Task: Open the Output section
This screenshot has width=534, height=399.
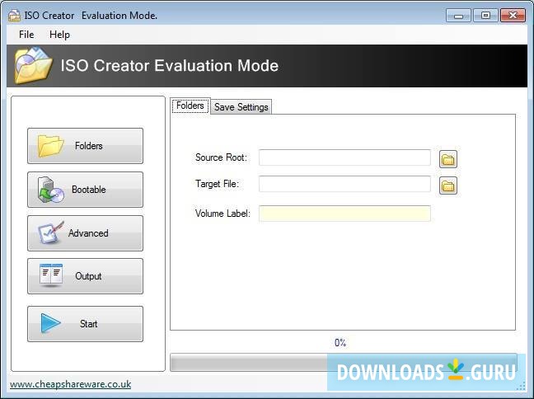Action: 85,276
